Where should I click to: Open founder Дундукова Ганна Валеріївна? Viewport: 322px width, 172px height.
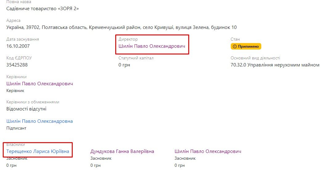coord(122,151)
